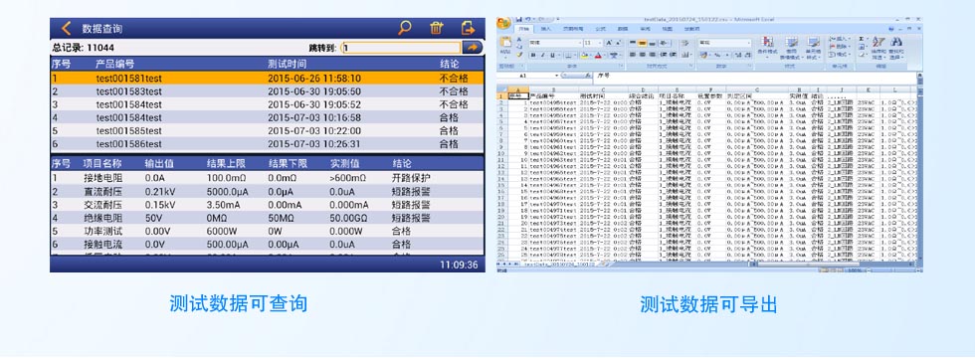
Task: Click the back arrow beside 数据查询
Action: coord(66,28)
